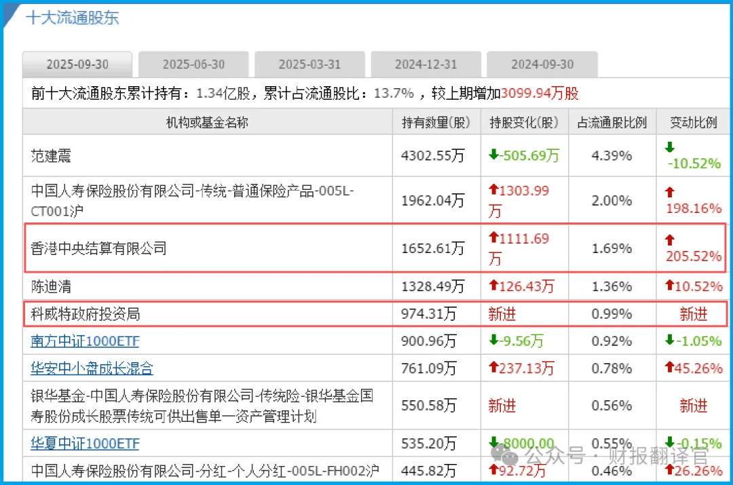Click red up arrow beside 45.26%
This screenshot has width=733, height=485.
[x=670, y=368]
